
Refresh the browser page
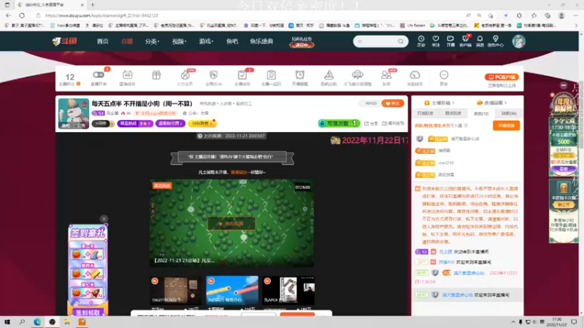[22, 15]
